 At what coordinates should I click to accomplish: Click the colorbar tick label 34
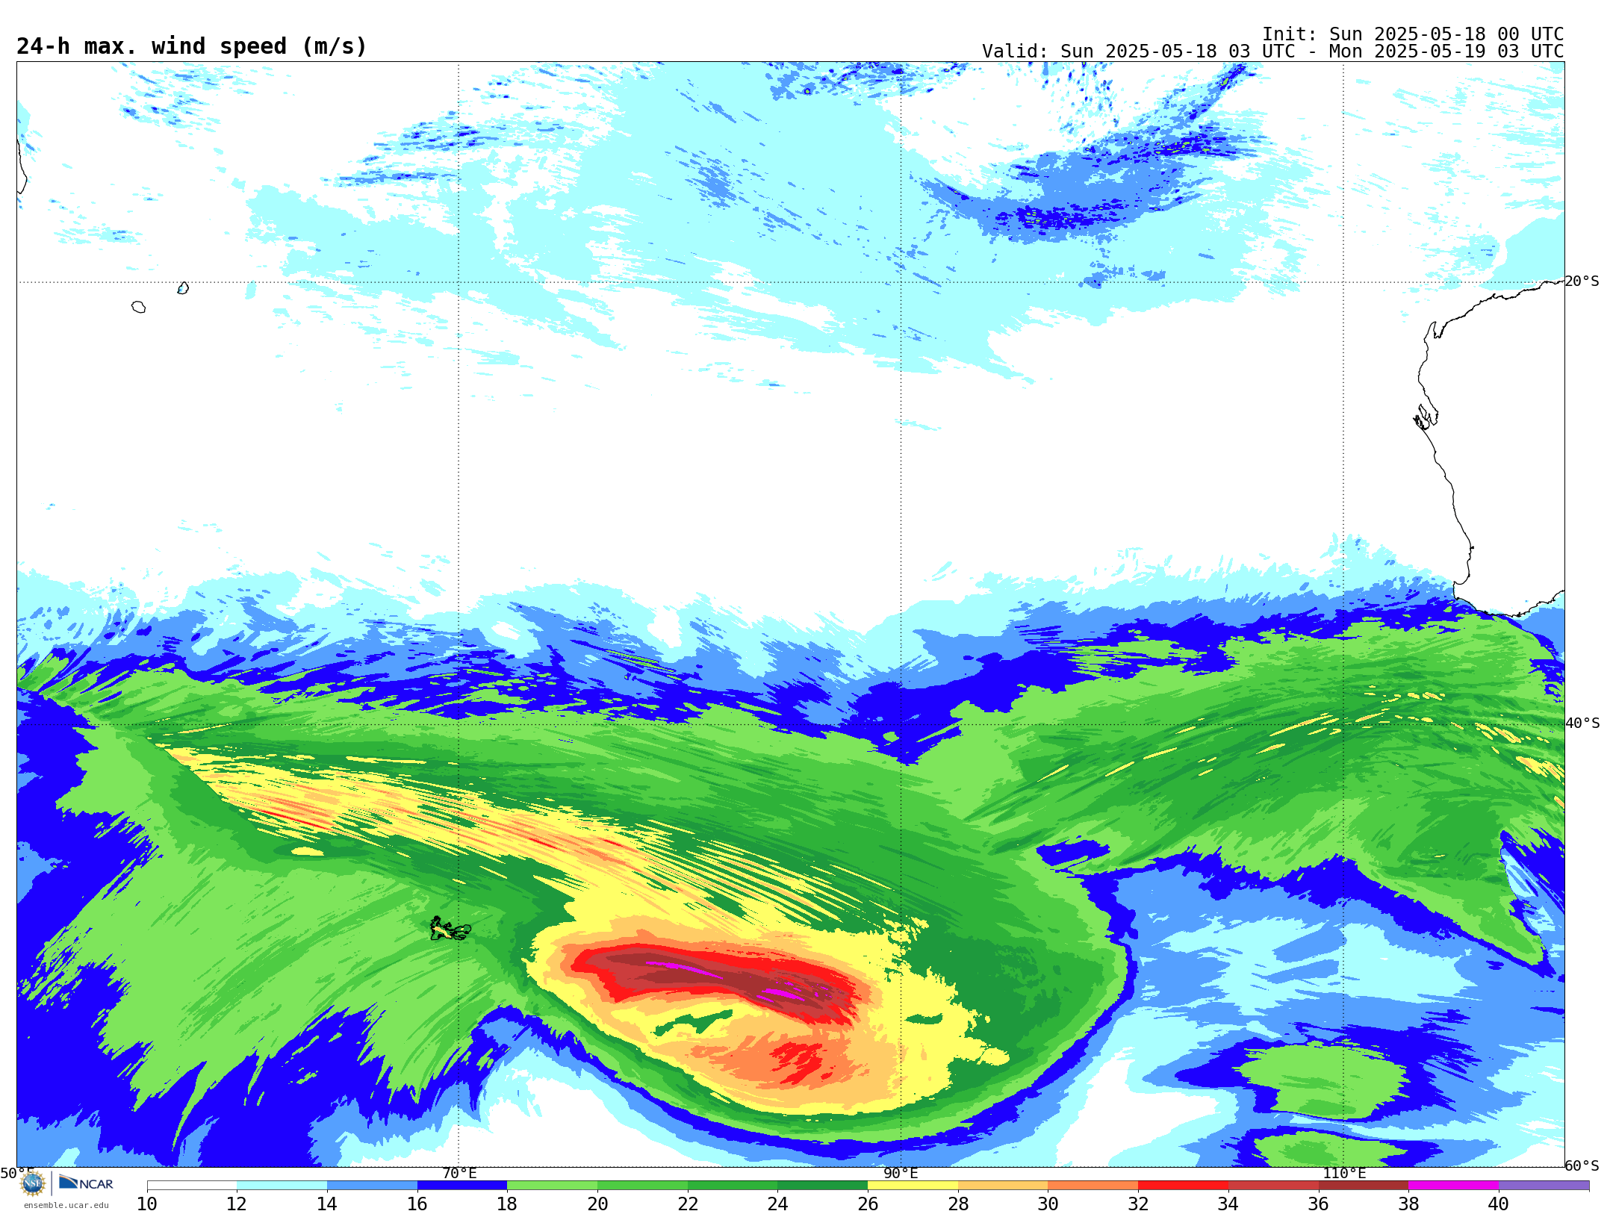pos(1228,1204)
